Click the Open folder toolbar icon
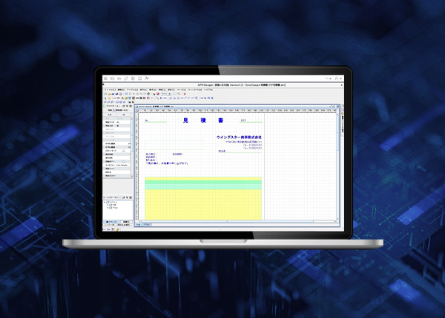 coord(111,95)
